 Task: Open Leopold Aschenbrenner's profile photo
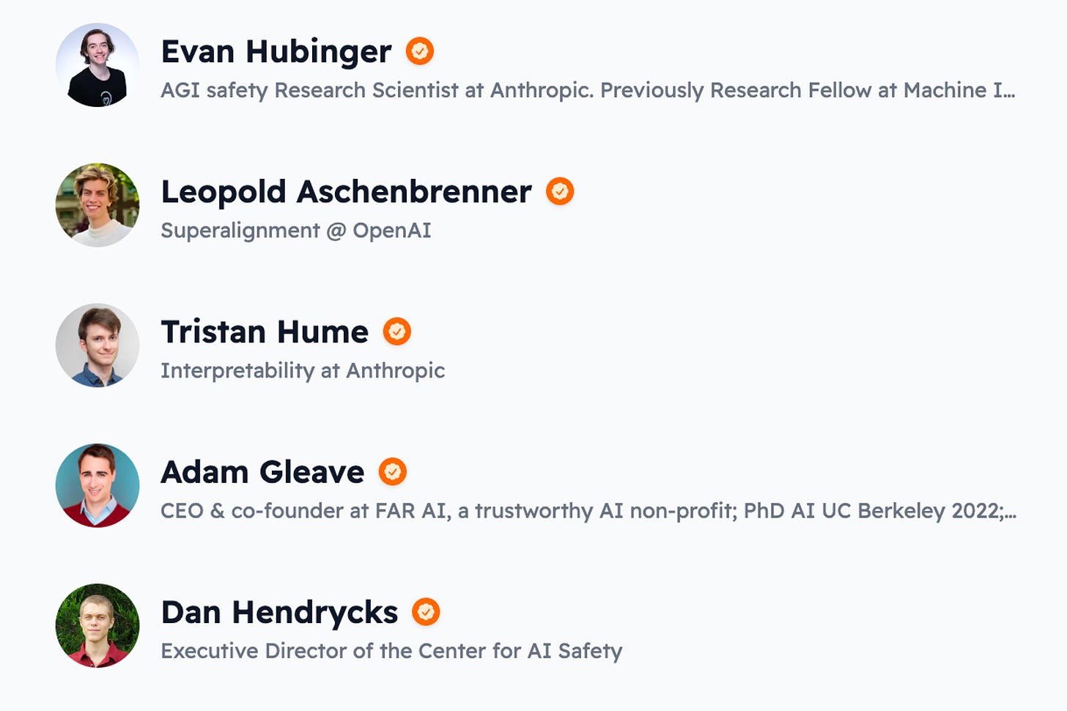click(x=97, y=205)
